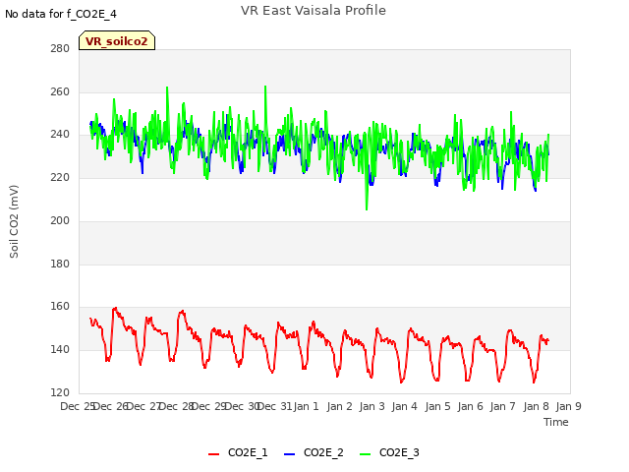Click the red CO2E_1 peak near Dec 26
The image size is (629, 472).
(x=116, y=308)
